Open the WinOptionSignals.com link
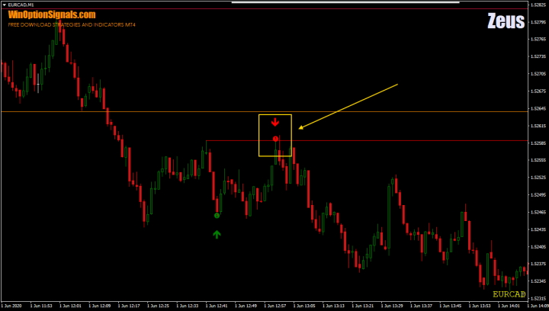This screenshot has height=311, width=549. (52, 14)
